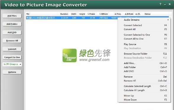Click the A.Freq. column header
Screen dimensions: 174x110
point(116,14)
